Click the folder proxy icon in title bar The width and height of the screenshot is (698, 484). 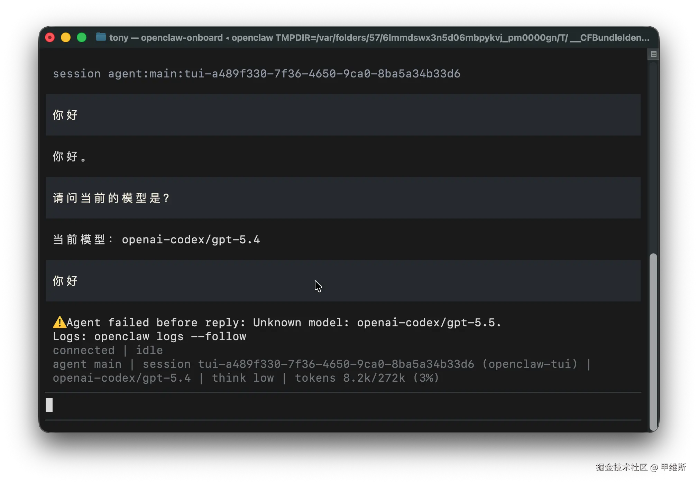click(101, 37)
